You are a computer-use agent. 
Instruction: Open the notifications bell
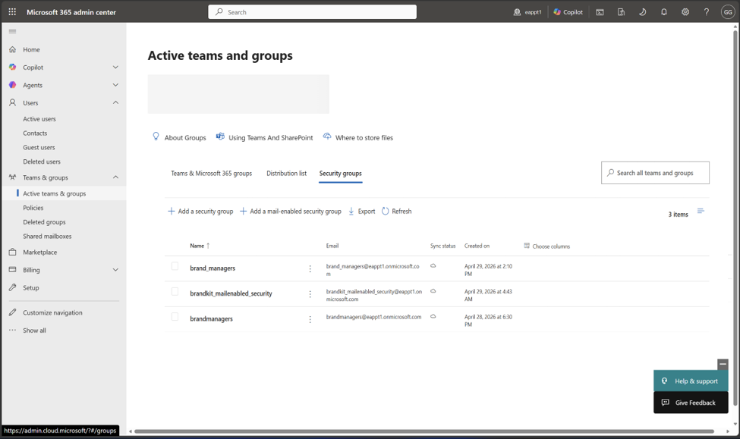pos(663,12)
